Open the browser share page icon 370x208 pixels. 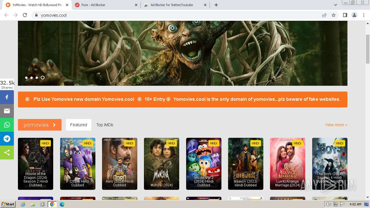point(324,15)
